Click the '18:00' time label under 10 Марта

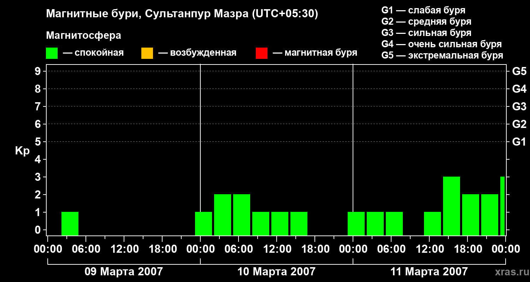click(315, 249)
